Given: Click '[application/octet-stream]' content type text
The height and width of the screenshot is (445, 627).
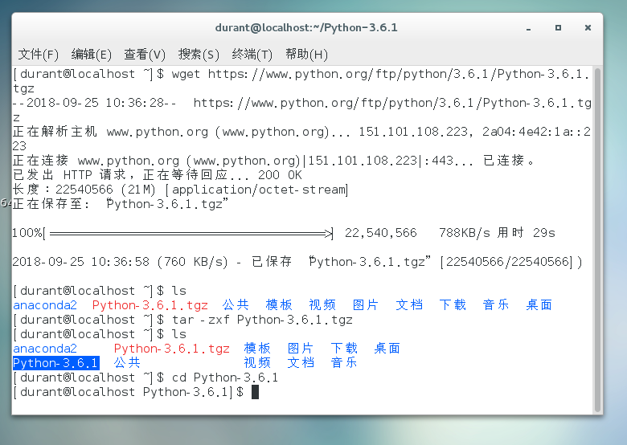Looking at the screenshot, I should coord(256,190).
